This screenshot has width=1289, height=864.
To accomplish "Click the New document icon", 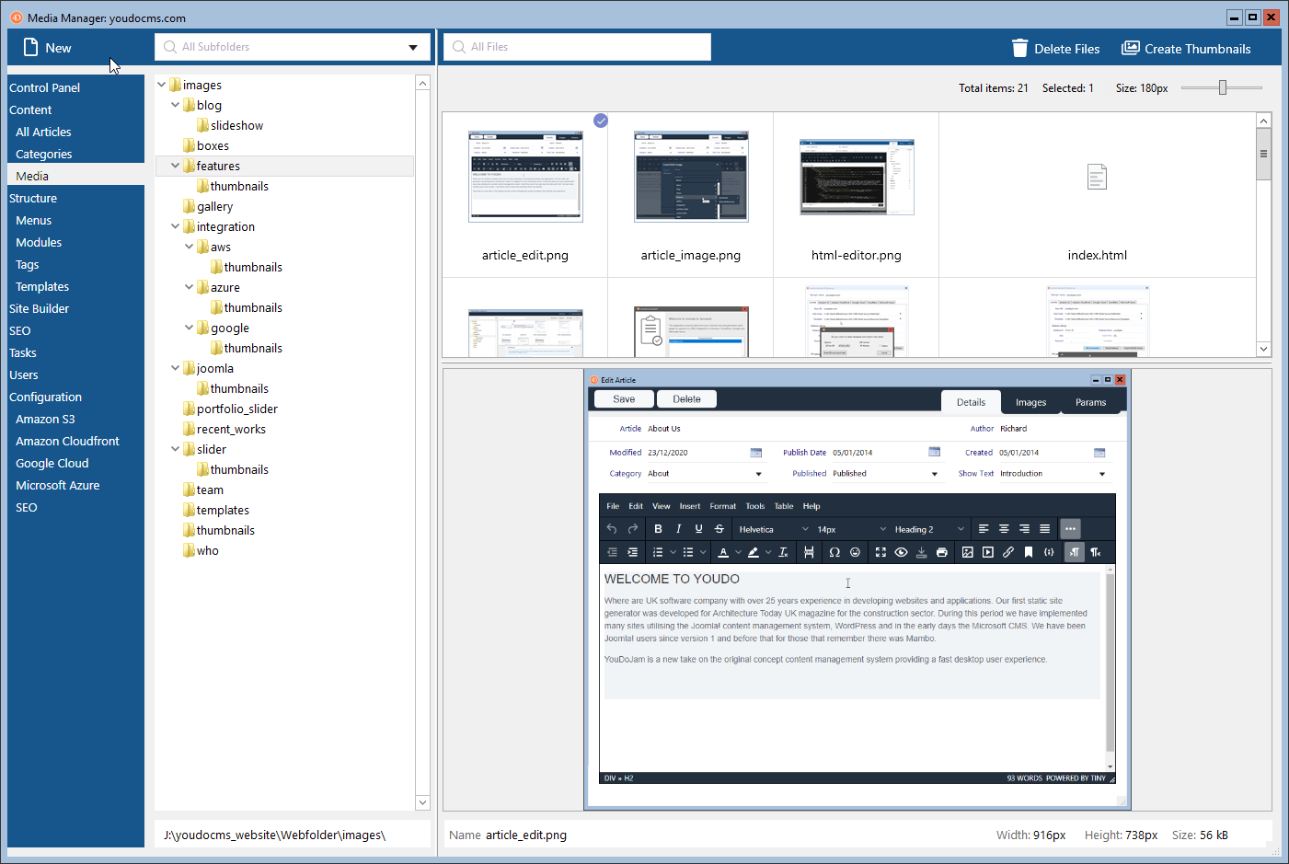I will 31,48.
